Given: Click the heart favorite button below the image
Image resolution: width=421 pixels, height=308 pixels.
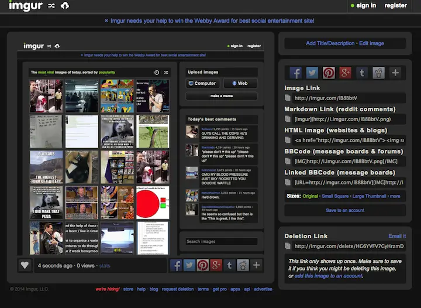Looking at the screenshot, I should pyautogui.click(x=25, y=265).
